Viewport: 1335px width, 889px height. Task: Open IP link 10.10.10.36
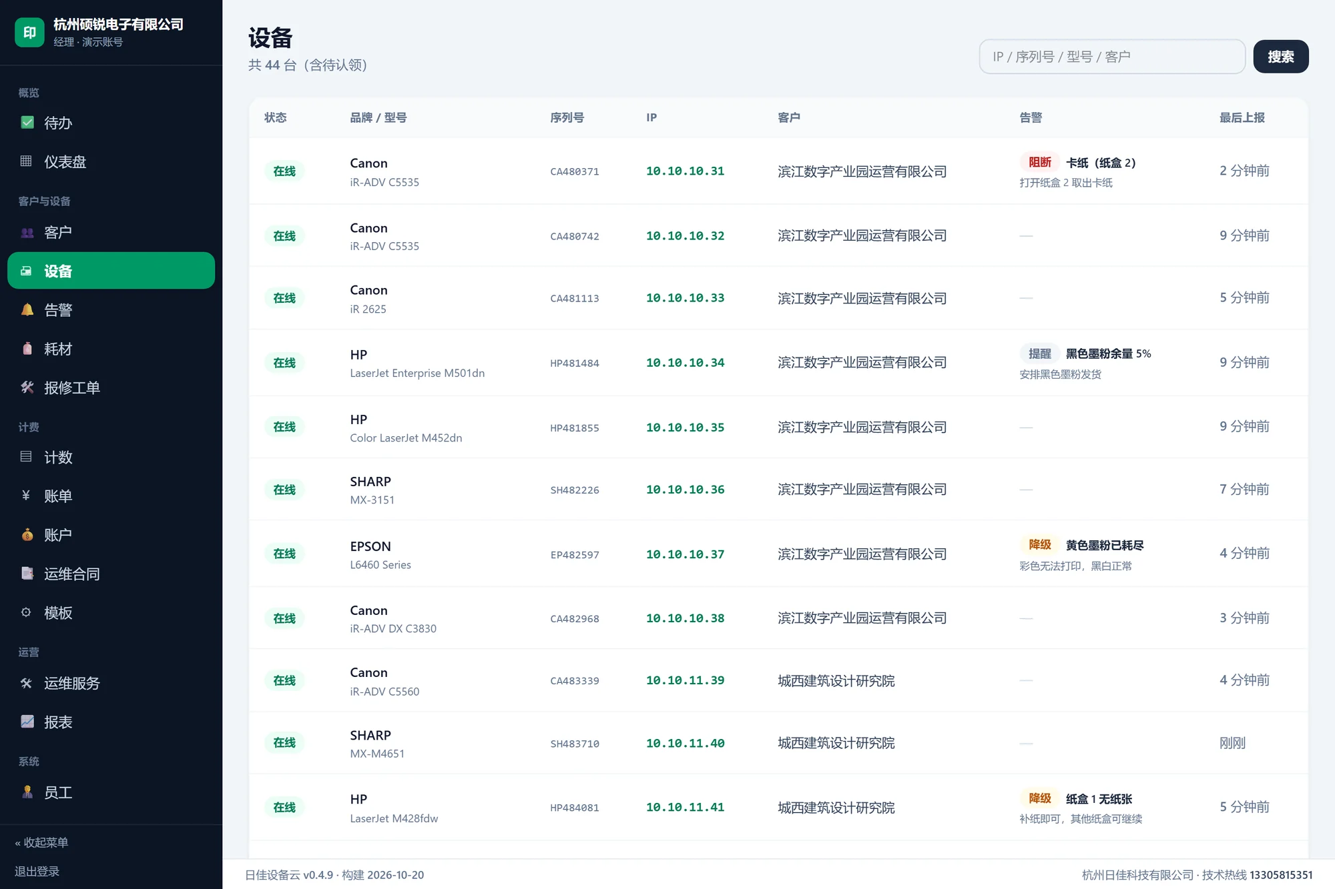[685, 489]
